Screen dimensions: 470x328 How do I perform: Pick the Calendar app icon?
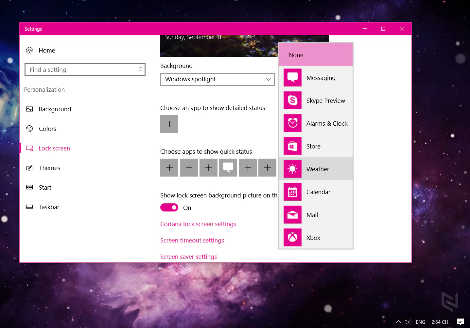(x=292, y=192)
